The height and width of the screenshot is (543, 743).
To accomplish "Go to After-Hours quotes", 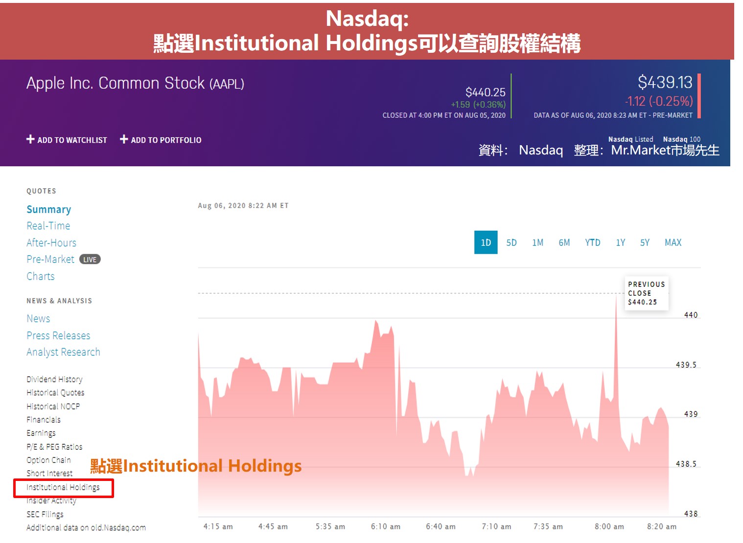I will click(51, 243).
